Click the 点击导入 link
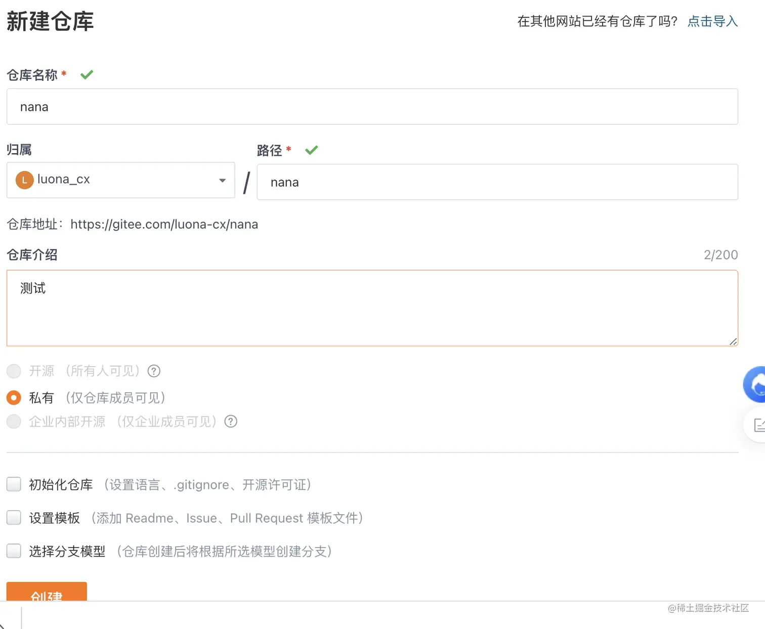Image resolution: width=765 pixels, height=629 pixels. pos(712,21)
